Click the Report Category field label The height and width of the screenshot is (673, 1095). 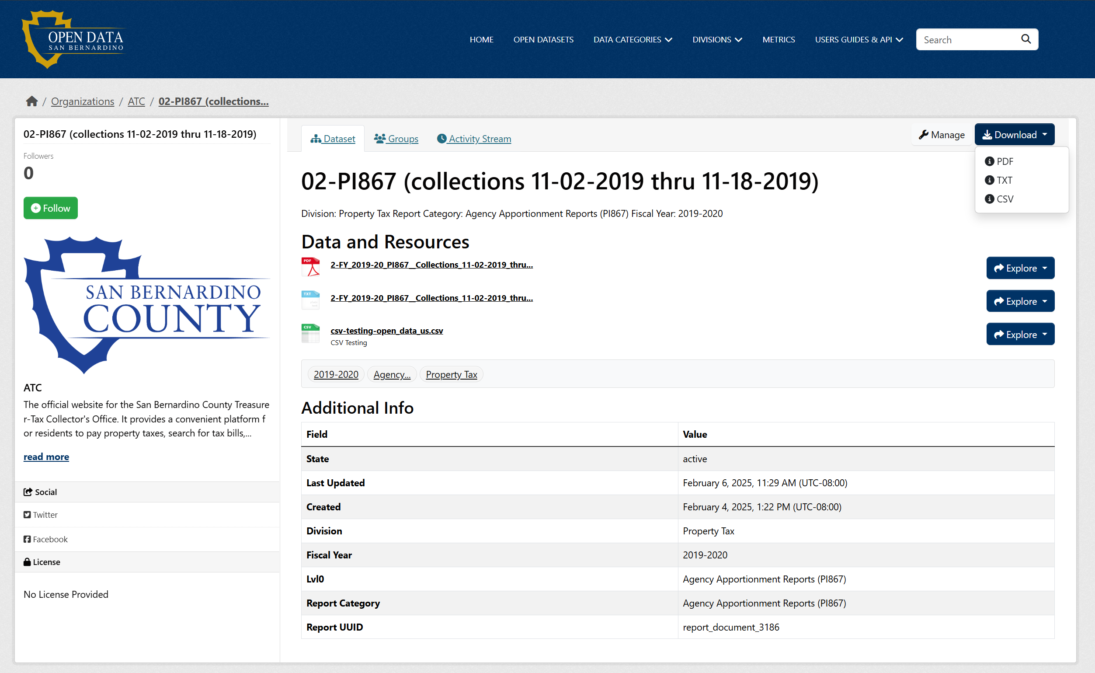pos(343,603)
